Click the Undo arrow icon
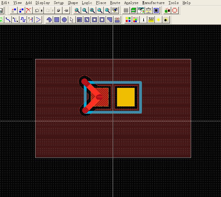This screenshot has height=197, width=221. (x=37, y=10)
